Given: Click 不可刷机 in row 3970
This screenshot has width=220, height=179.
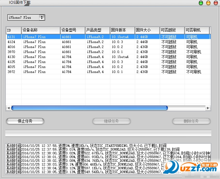Looking at the screenshot, I should tap(194, 52).
